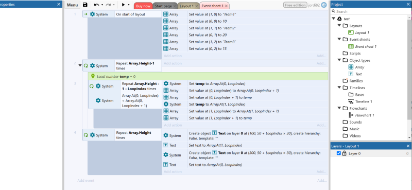Select the Event sheet 1 tab
Screen dimensions: 412x190
[213, 6]
